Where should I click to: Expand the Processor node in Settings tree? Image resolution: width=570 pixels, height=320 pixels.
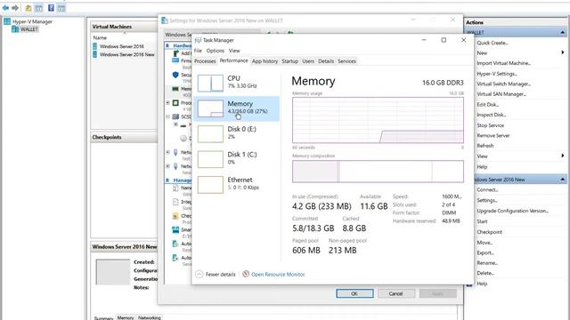(x=168, y=103)
